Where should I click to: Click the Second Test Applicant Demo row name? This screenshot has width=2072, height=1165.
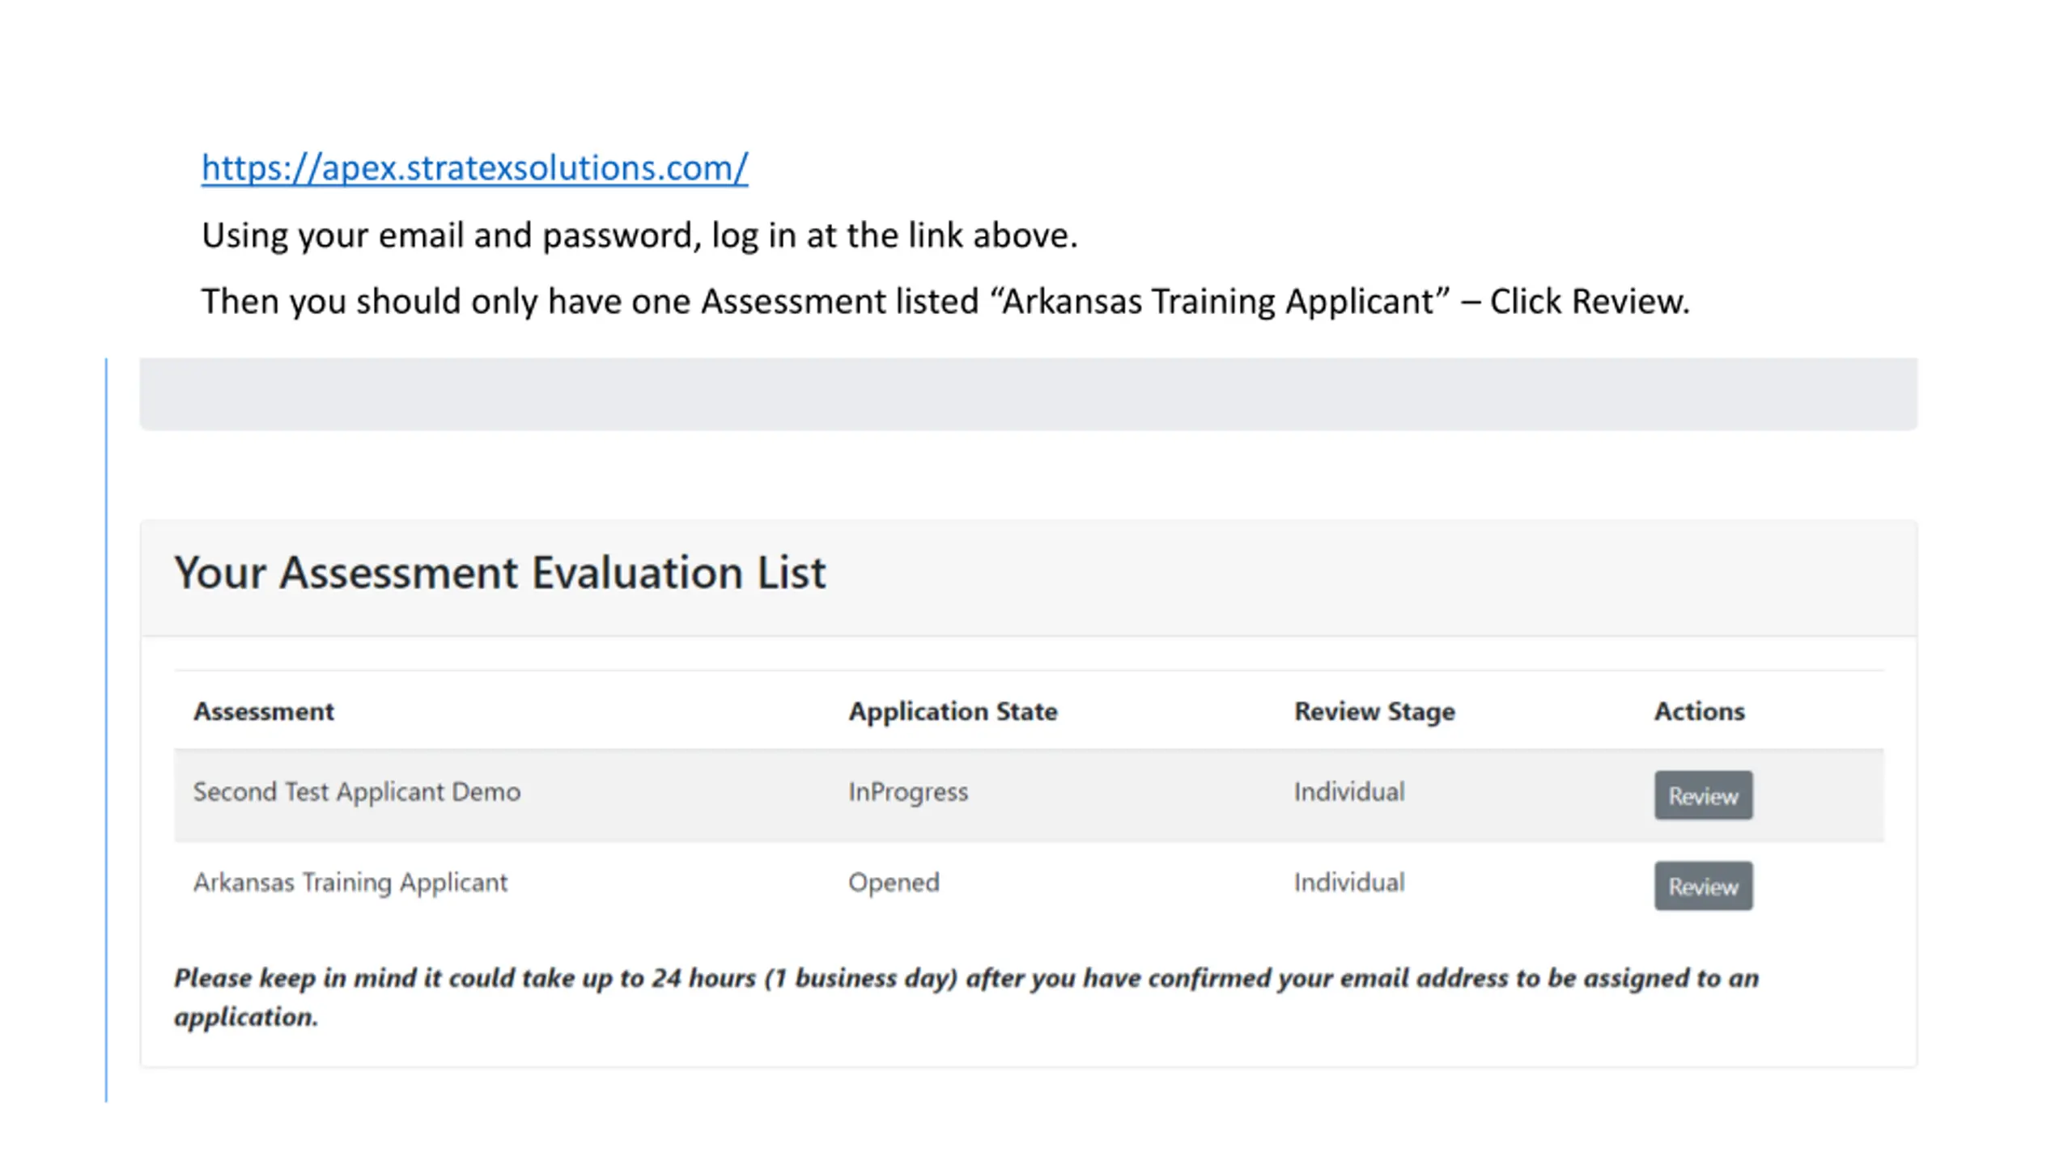[356, 791]
